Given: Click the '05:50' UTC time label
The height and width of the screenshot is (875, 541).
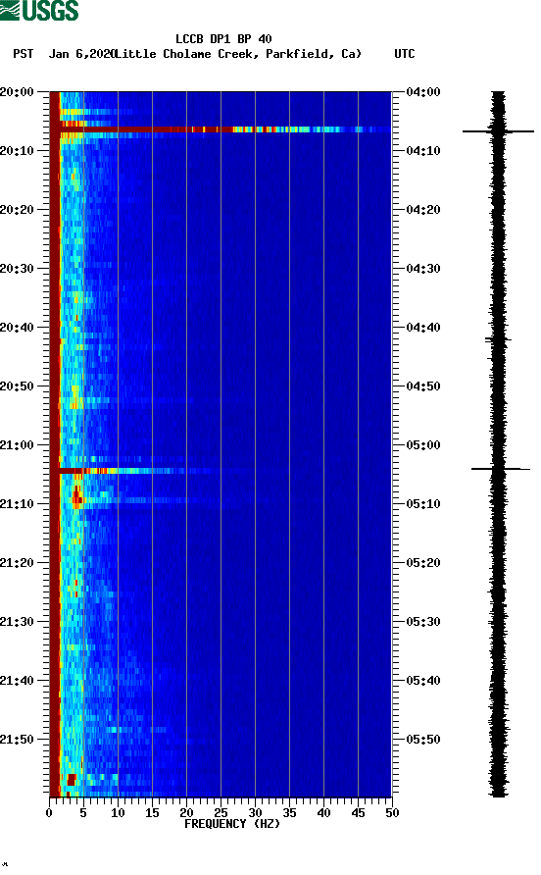Looking at the screenshot, I should [423, 740].
